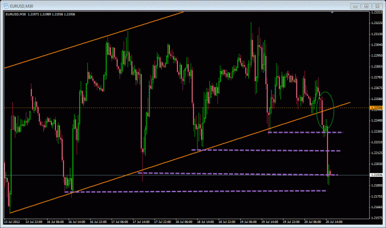Click the 17 Jul 06:00 time label
The width and height of the screenshot is (386, 228).
(x=120, y=222)
